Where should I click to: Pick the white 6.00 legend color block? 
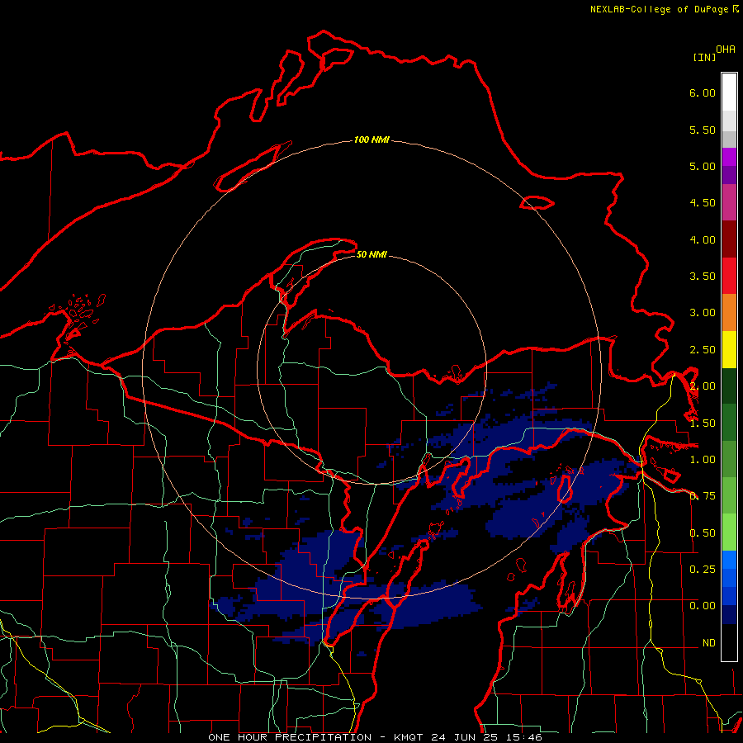[729, 92]
